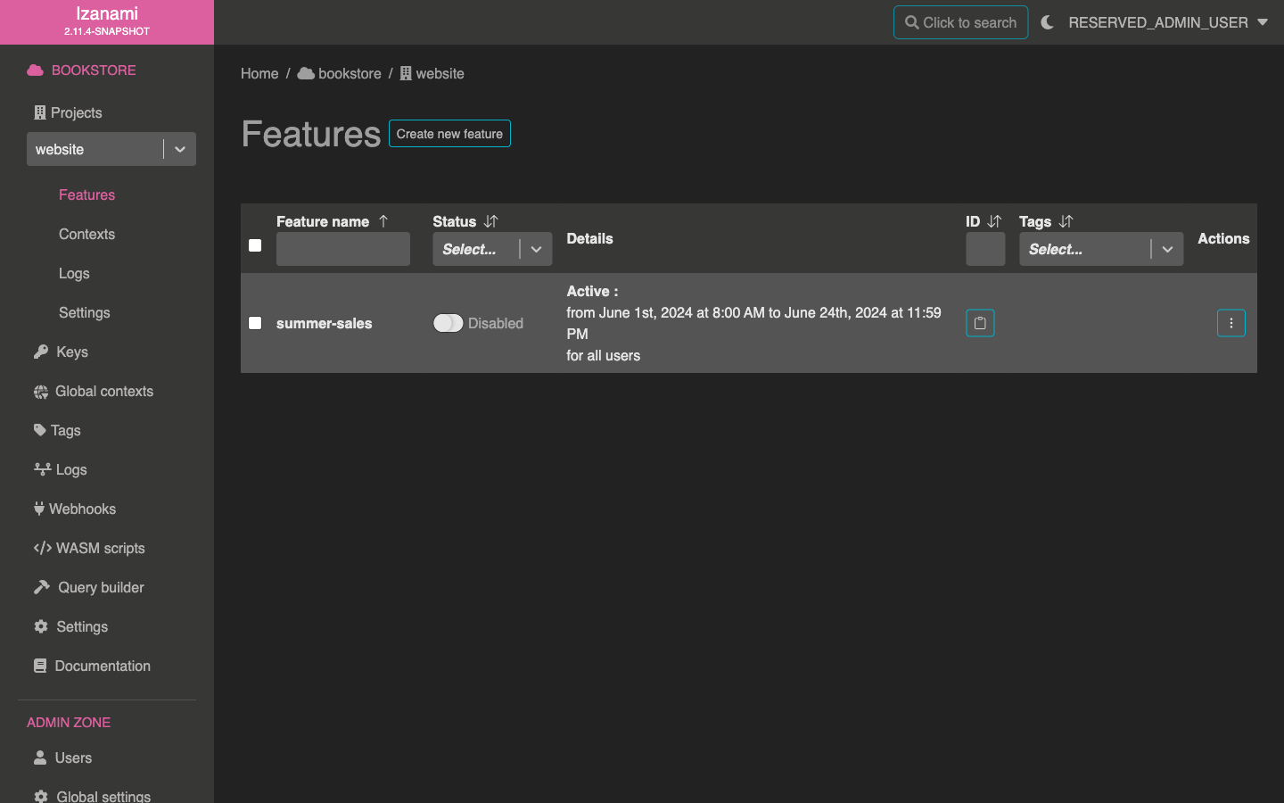Sort table by Tags column arrows
This screenshot has width=1284, height=803.
(x=1066, y=221)
